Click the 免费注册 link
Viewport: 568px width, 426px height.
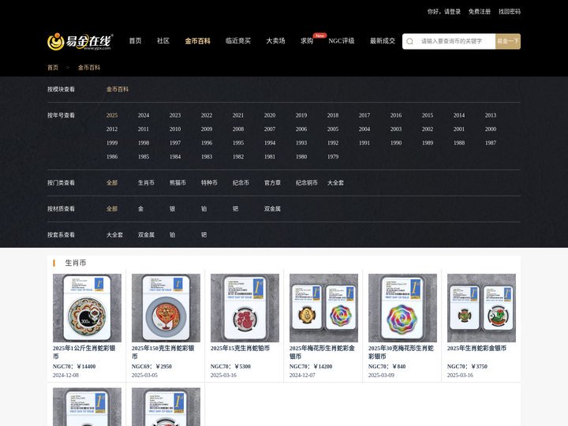[x=480, y=12]
